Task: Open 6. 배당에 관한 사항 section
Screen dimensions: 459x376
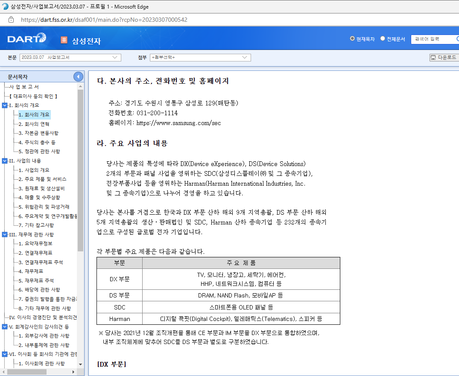Action: [39, 290]
